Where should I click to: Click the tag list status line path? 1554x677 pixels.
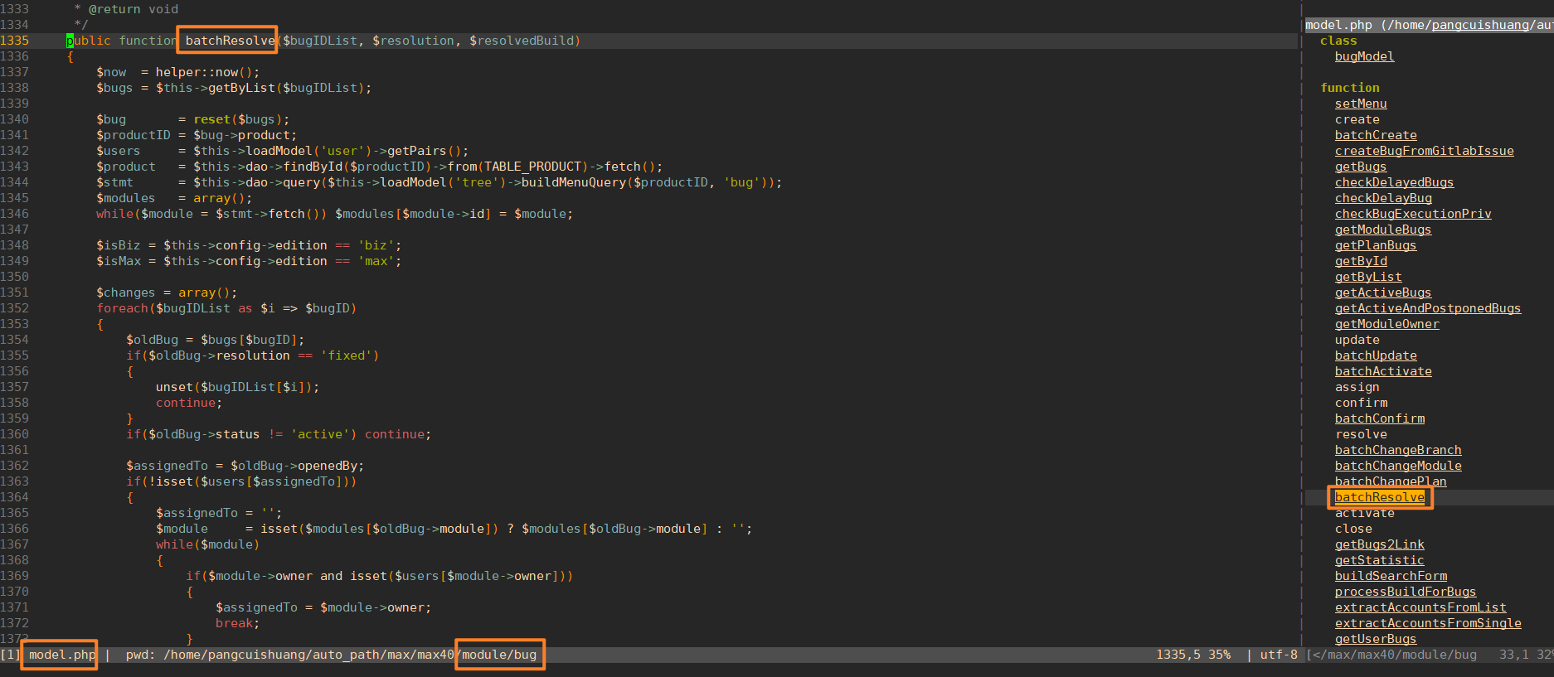[x=1393, y=655]
